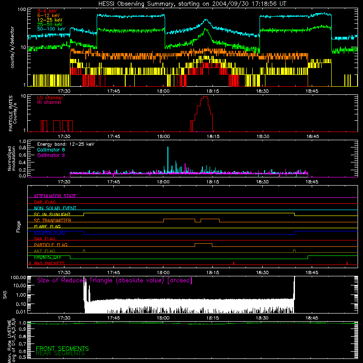Click the 18:00 tick under modulation plot
Screen dimensions: 363x363
[163, 182]
